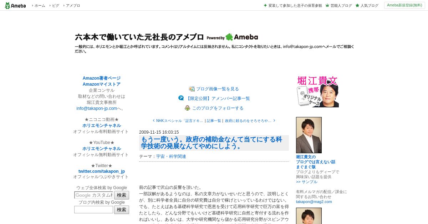This screenshot has width=428, height=224.
Task: Open ブログ画像一覧を見る link
Action: 218,89
